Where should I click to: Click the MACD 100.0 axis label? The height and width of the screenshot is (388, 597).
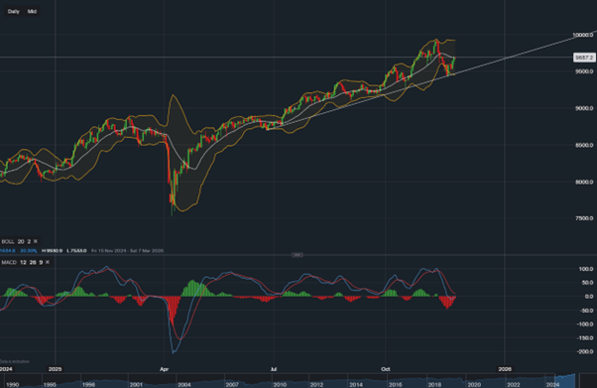[586, 269]
